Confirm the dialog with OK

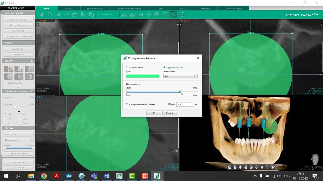point(154,113)
